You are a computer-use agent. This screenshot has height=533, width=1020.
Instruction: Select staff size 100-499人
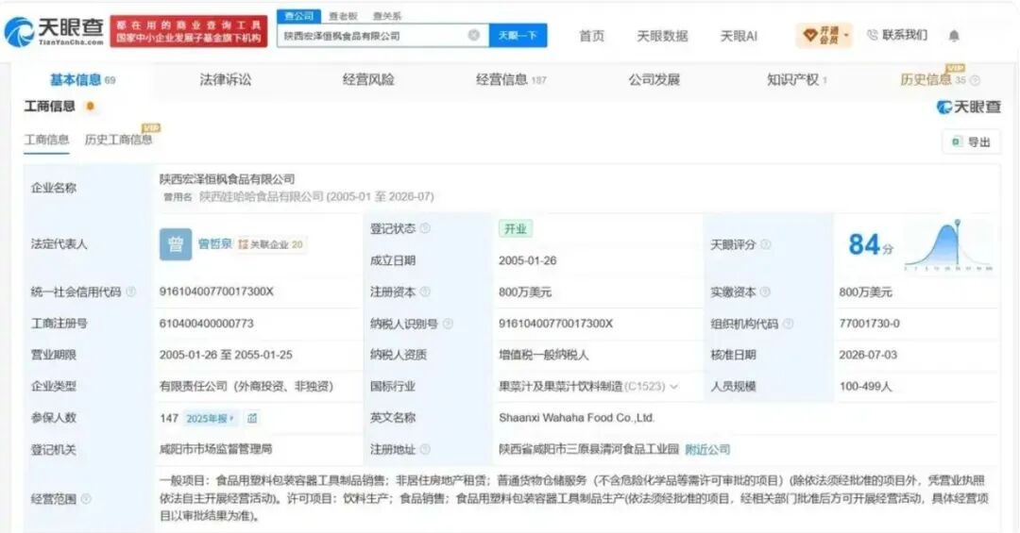click(865, 387)
